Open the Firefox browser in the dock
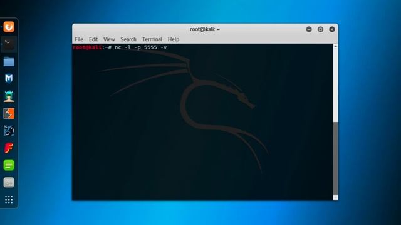The width and height of the screenshot is (401, 225). (x=9, y=27)
